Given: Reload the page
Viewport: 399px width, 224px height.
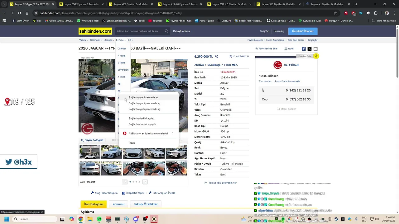Looking at the screenshot, I should 19,13.
